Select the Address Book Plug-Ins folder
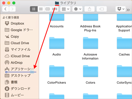This screenshot has height=99, width=132. pos(91,17)
